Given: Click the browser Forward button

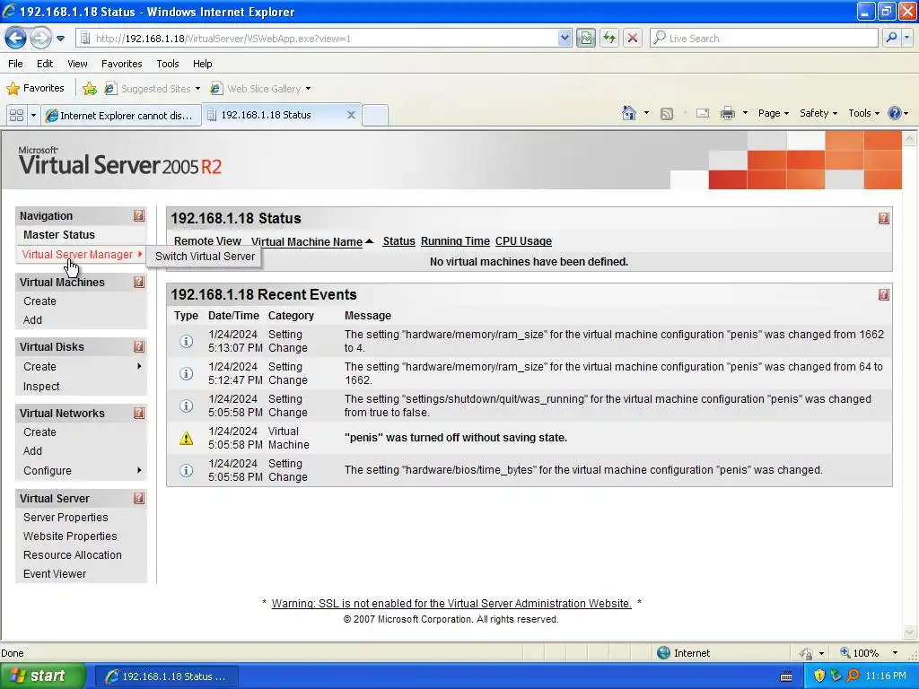Looking at the screenshot, I should (40, 38).
